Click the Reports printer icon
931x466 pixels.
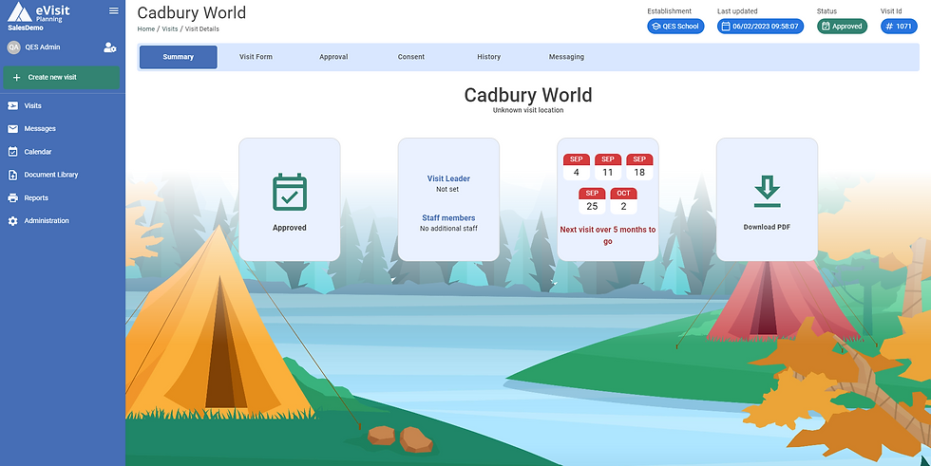13,198
